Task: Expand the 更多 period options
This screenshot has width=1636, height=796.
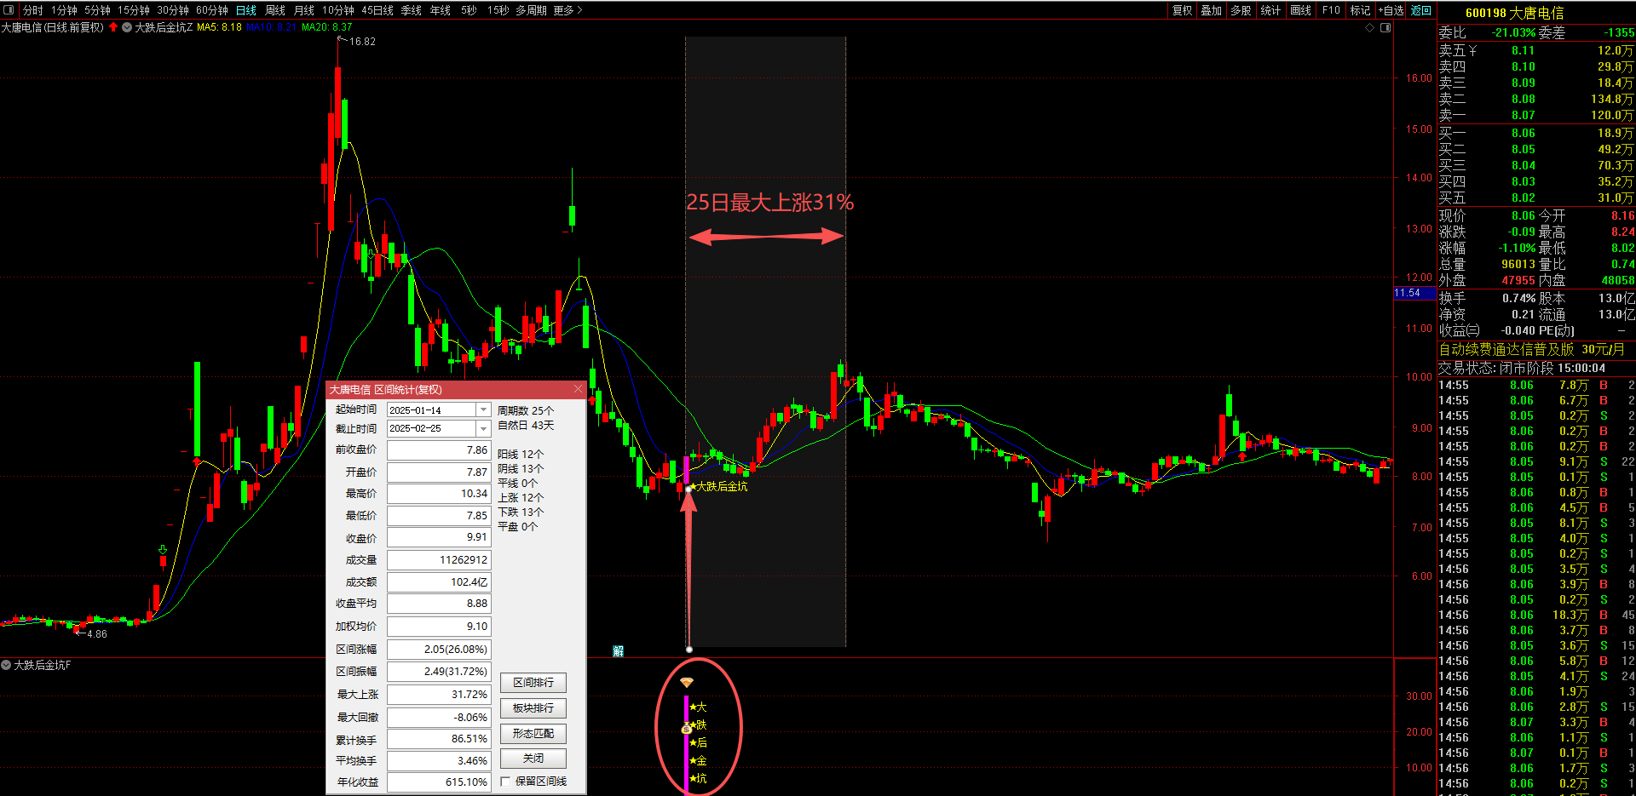Action: tap(567, 10)
